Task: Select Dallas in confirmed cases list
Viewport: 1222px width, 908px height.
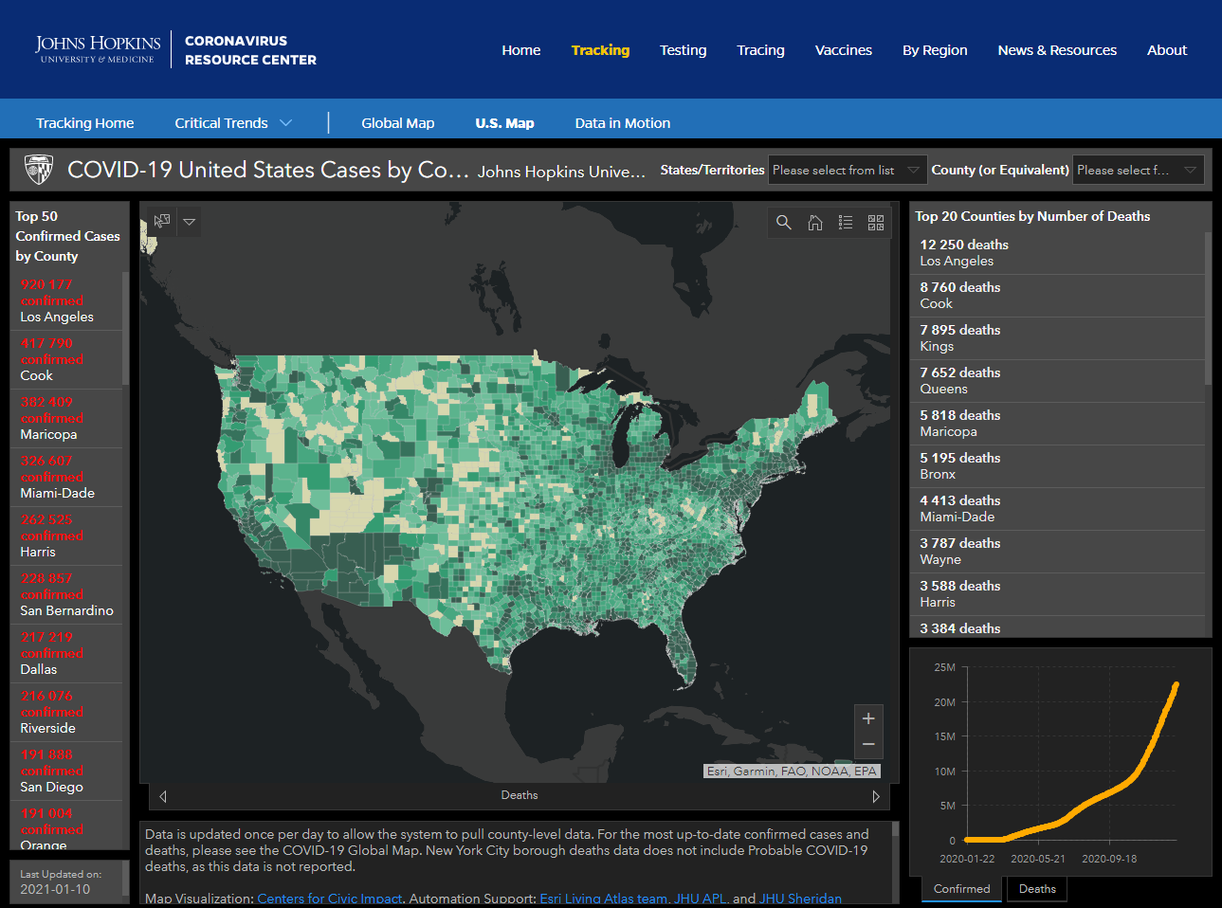Action: pyautogui.click(x=68, y=653)
